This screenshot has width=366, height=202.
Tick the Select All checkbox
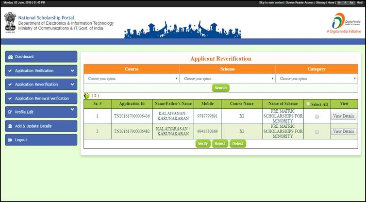[308, 104]
